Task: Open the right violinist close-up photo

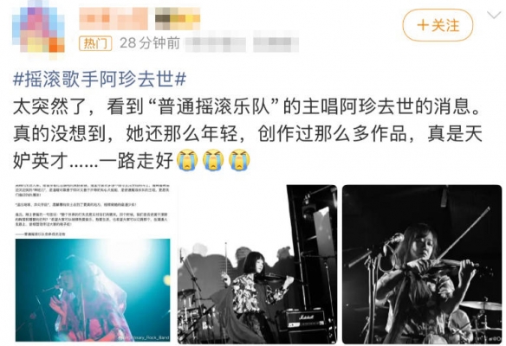Action: (422, 264)
